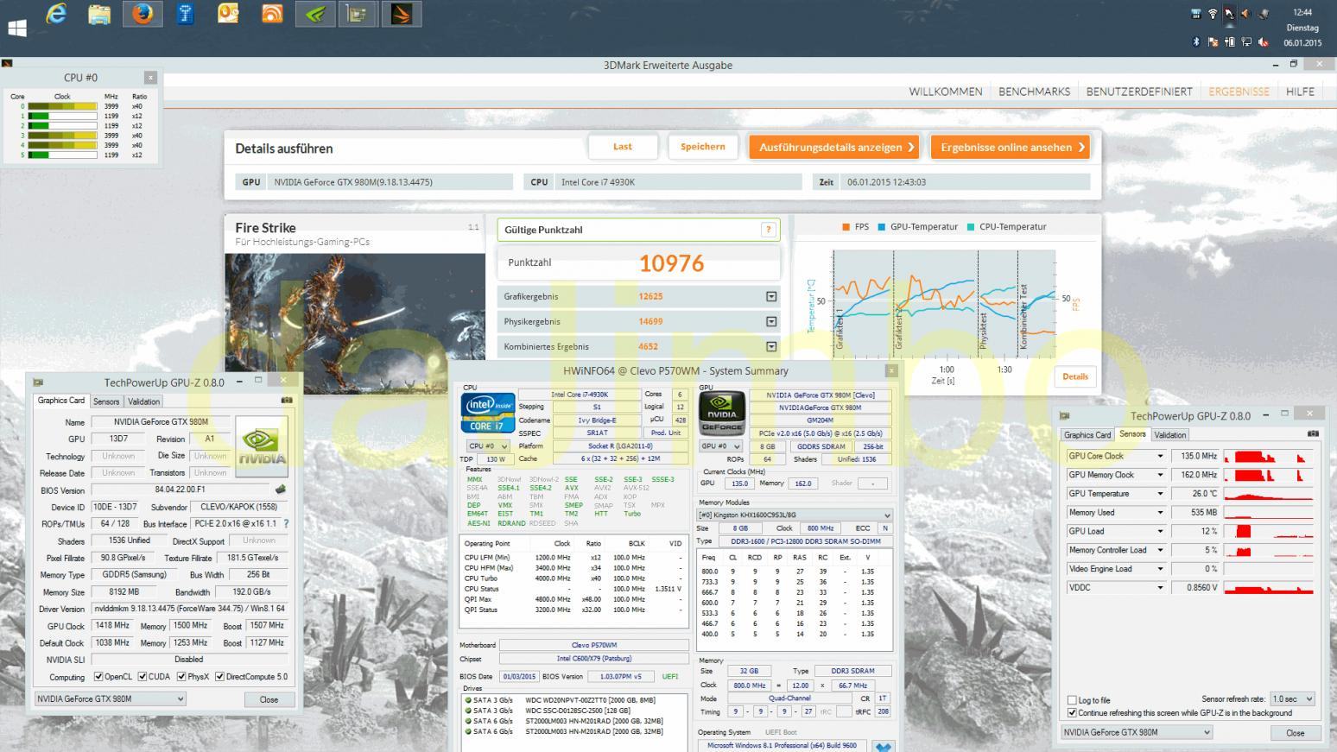
Task: Open the GPU Temperature sensor dropdown
Action: coord(1160,494)
